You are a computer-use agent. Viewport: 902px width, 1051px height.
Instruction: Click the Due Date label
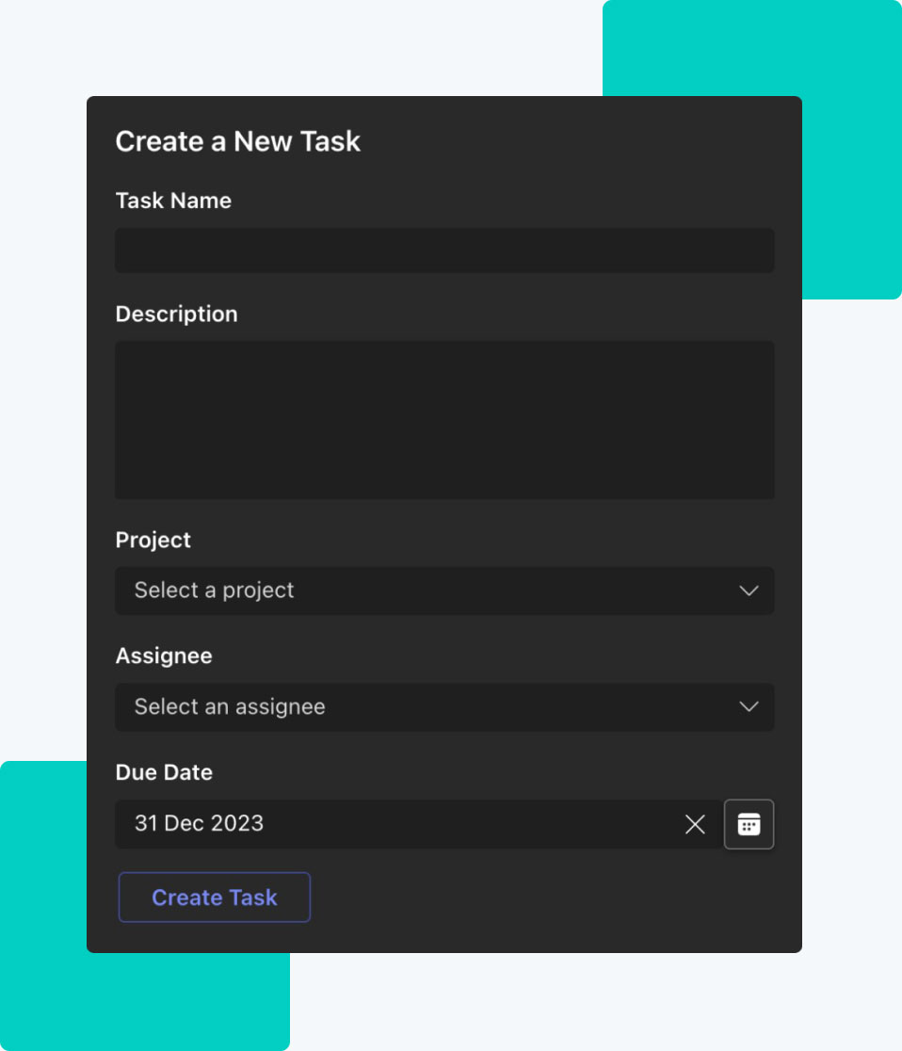[x=164, y=772]
